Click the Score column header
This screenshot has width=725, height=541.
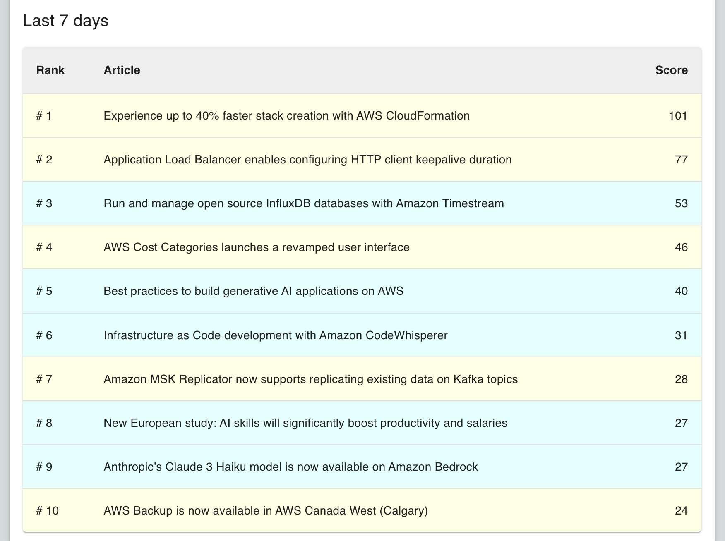coord(671,70)
